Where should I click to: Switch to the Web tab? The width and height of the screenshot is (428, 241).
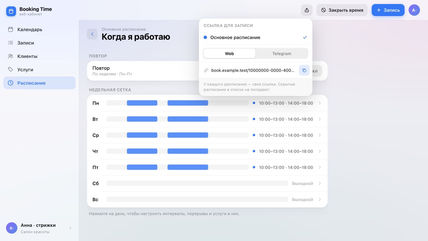click(229, 54)
